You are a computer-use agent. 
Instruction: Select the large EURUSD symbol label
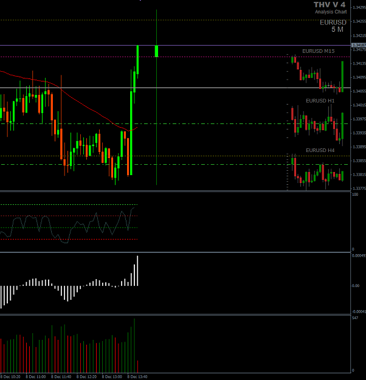coord(333,22)
